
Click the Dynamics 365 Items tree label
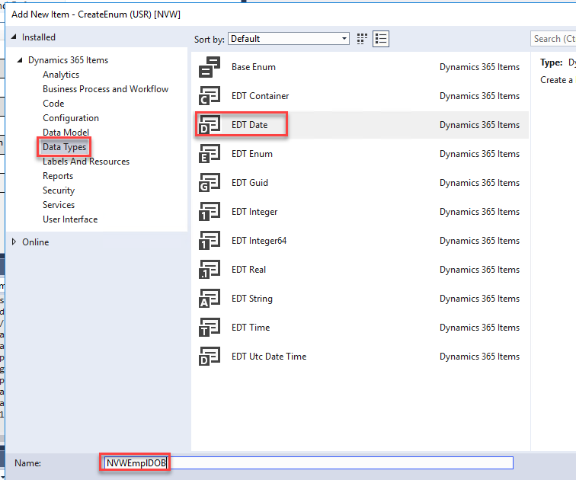pyautogui.click(x=68, y=60)
